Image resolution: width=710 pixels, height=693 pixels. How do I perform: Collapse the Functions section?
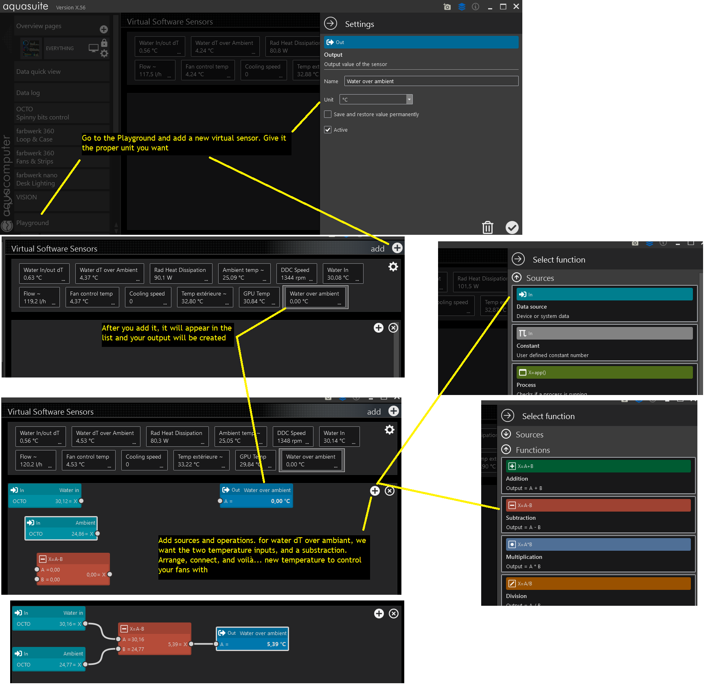(x=506, y=449)
